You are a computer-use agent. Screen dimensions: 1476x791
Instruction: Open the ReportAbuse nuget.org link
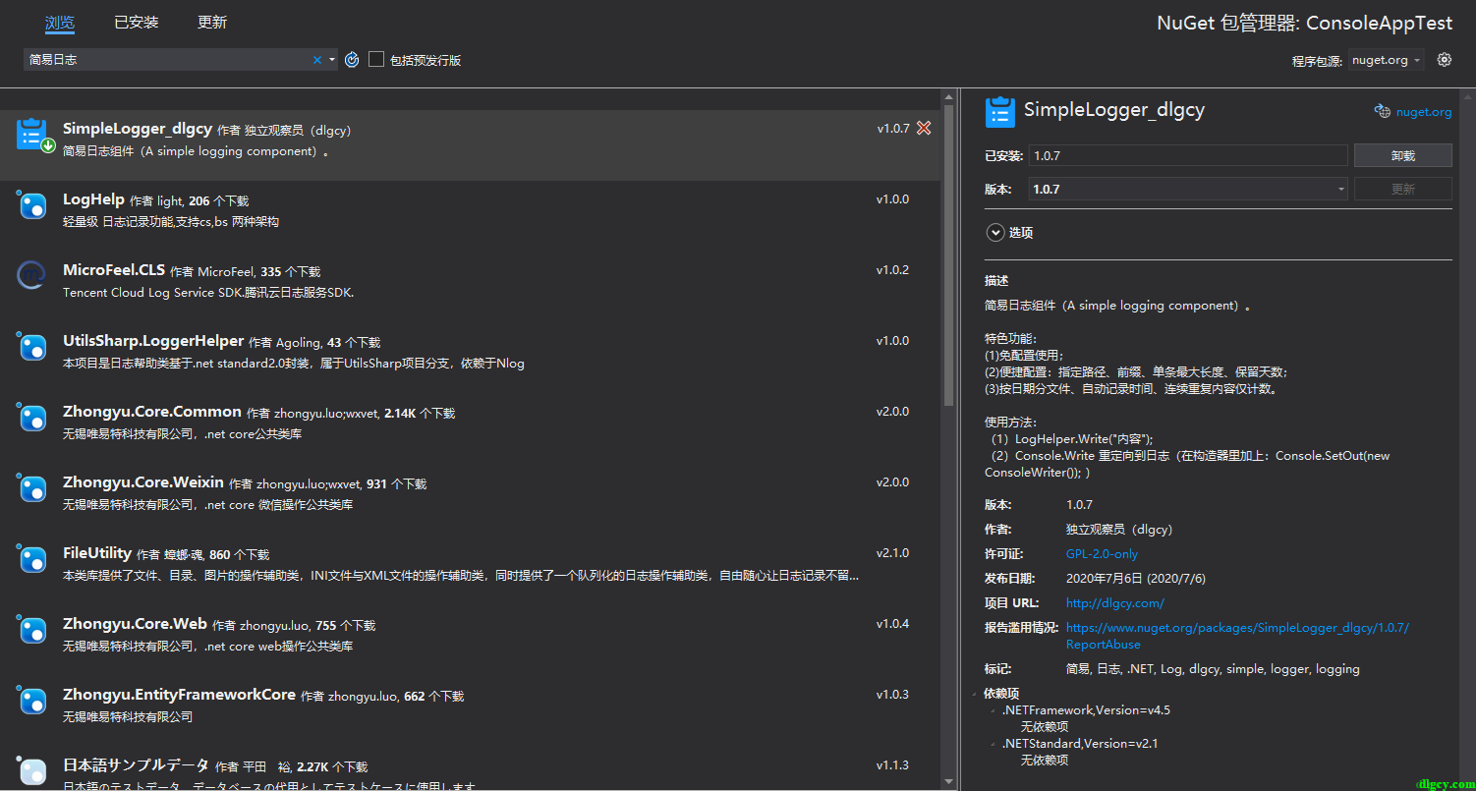point(1237,636)
